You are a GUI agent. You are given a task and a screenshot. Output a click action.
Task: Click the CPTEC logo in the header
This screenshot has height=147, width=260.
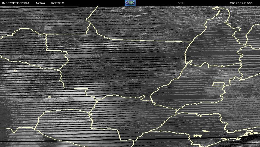(130, 3)
